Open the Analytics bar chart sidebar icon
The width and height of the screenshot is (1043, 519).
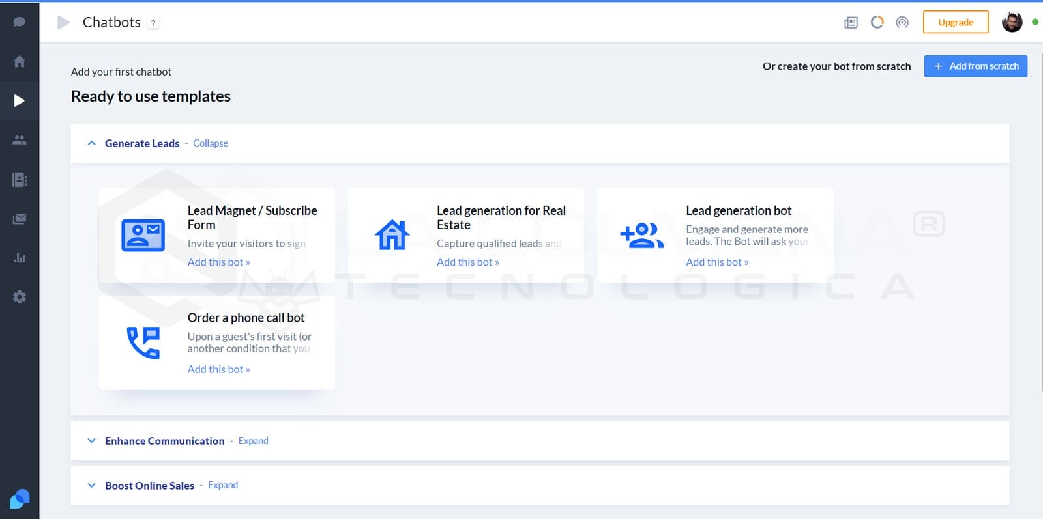coord(20,258)
